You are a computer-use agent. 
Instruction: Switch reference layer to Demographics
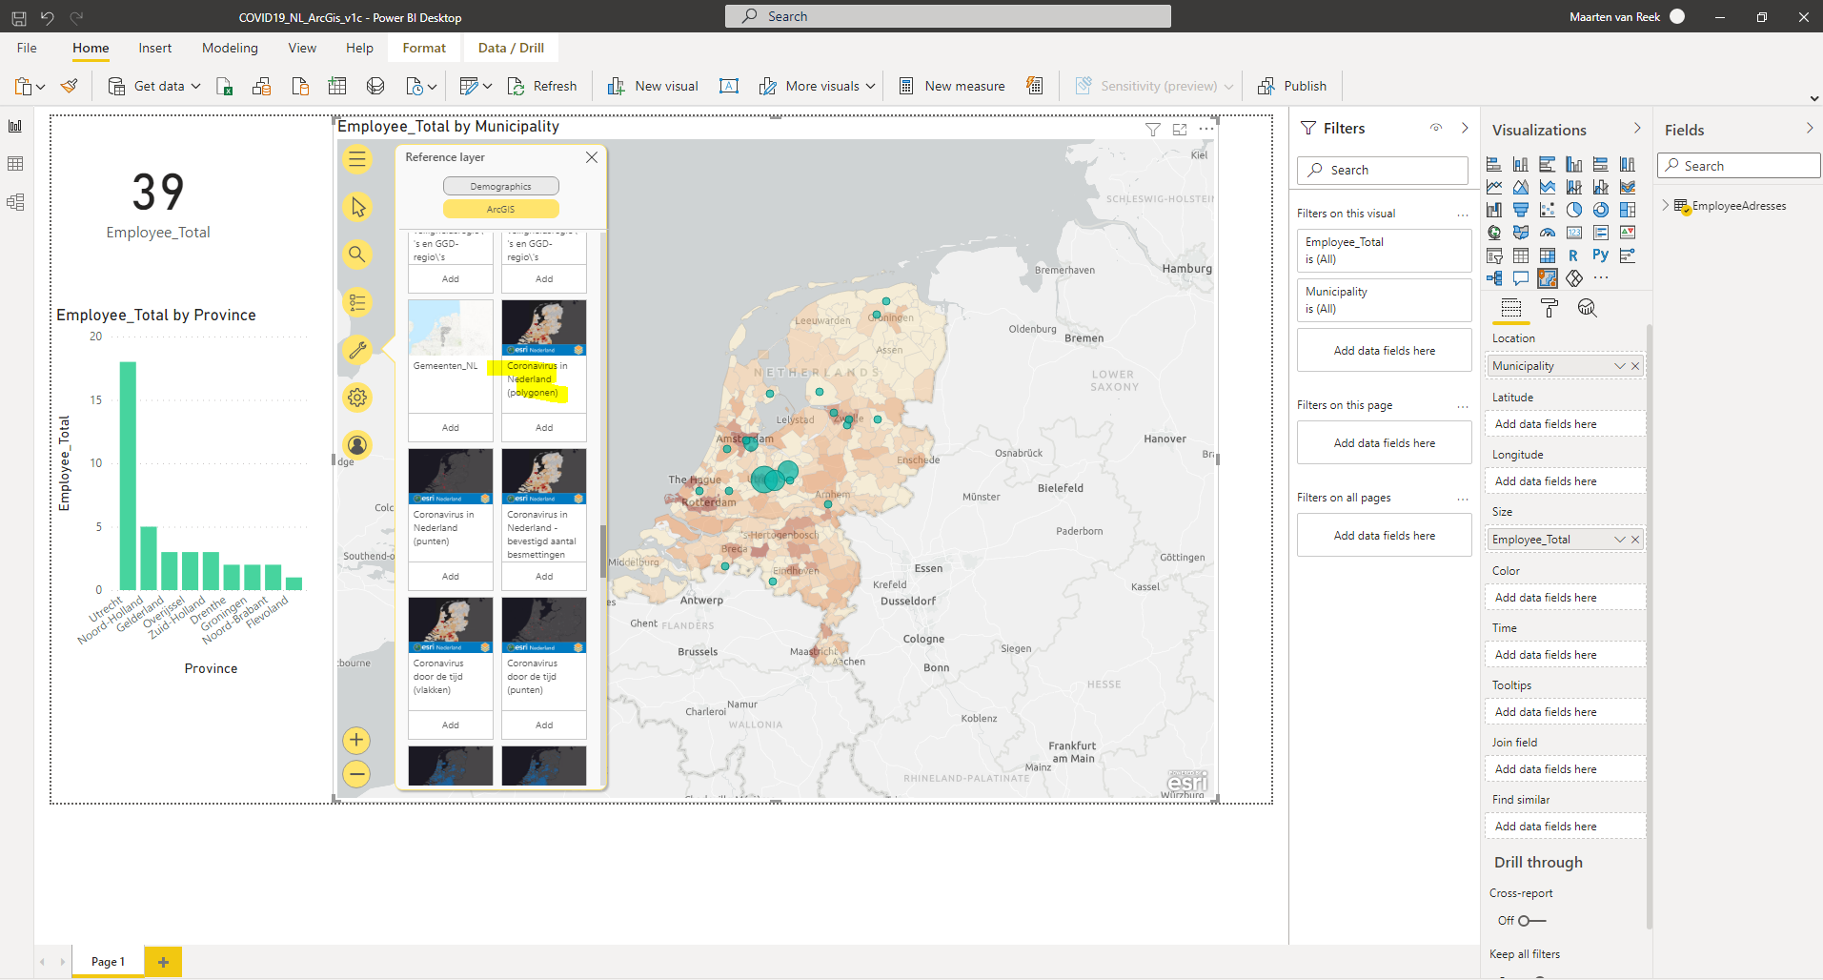tap(500, 185)
